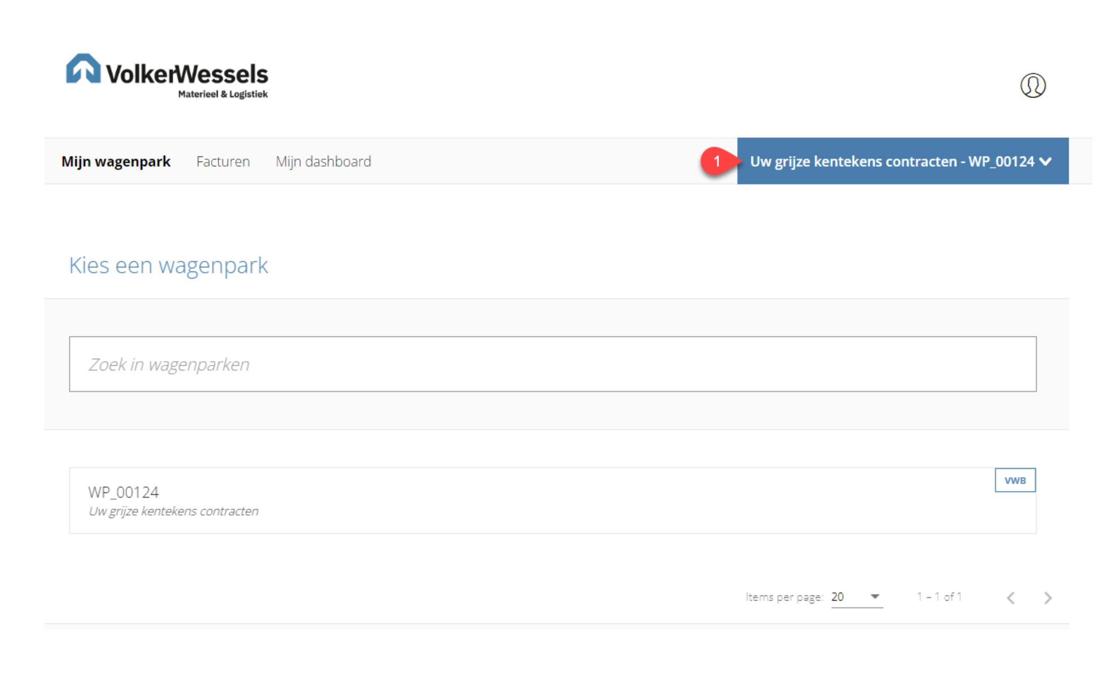Go to previous page arrow

point(1011,597)
